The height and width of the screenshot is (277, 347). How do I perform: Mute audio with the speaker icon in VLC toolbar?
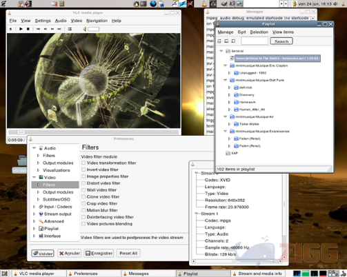coord(85,29)
